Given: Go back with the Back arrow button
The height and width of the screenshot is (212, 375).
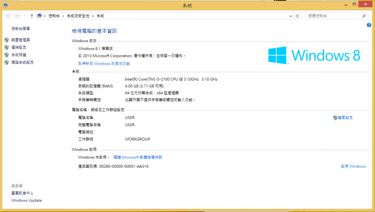Looking at the screenshot, I should (x=8, y=16).
